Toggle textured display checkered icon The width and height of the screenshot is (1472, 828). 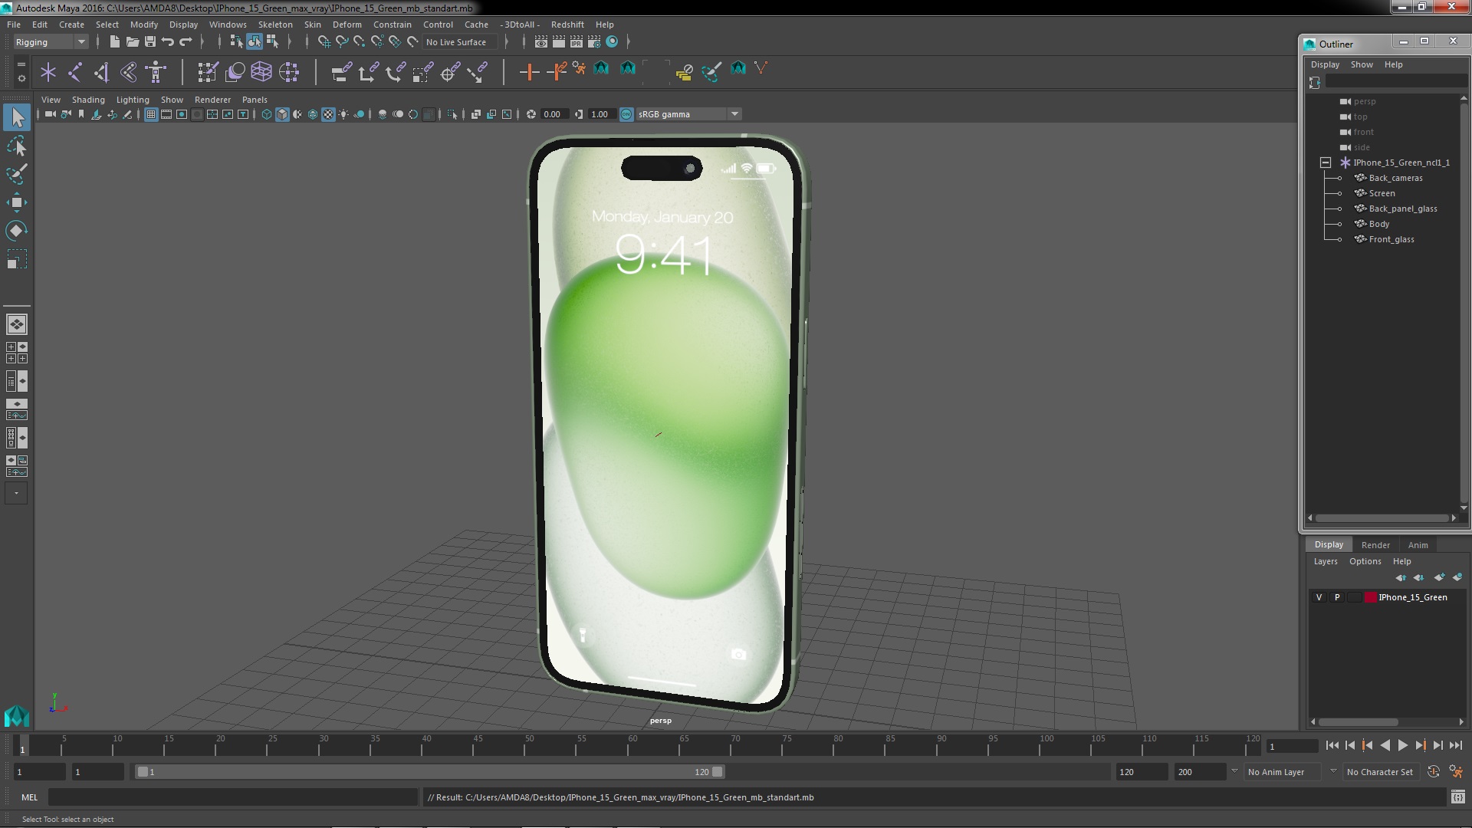click(x=328, y=114)
